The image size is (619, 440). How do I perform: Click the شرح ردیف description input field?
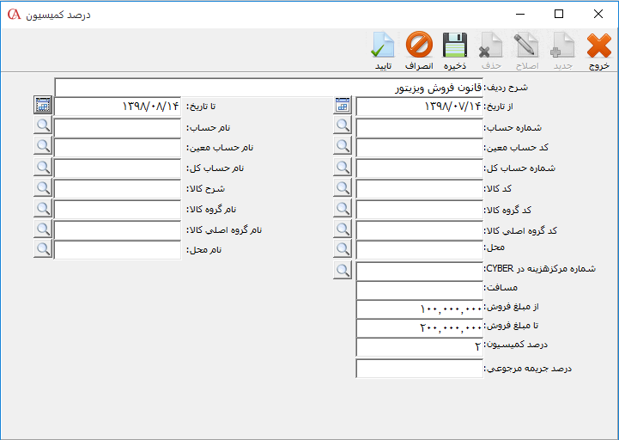pos(269,88)
